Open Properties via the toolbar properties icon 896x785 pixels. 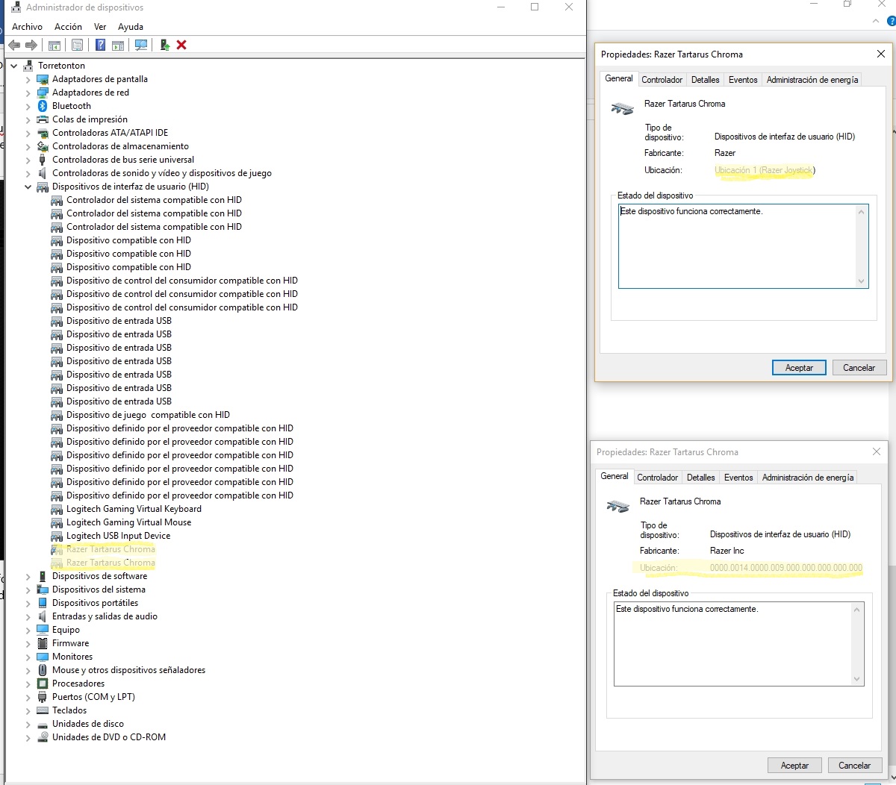tap(77, 45)
